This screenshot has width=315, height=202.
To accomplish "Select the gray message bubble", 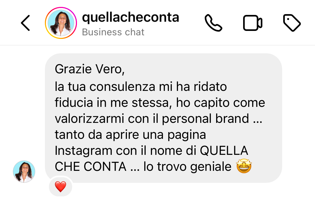I will (x=163, y=118).
